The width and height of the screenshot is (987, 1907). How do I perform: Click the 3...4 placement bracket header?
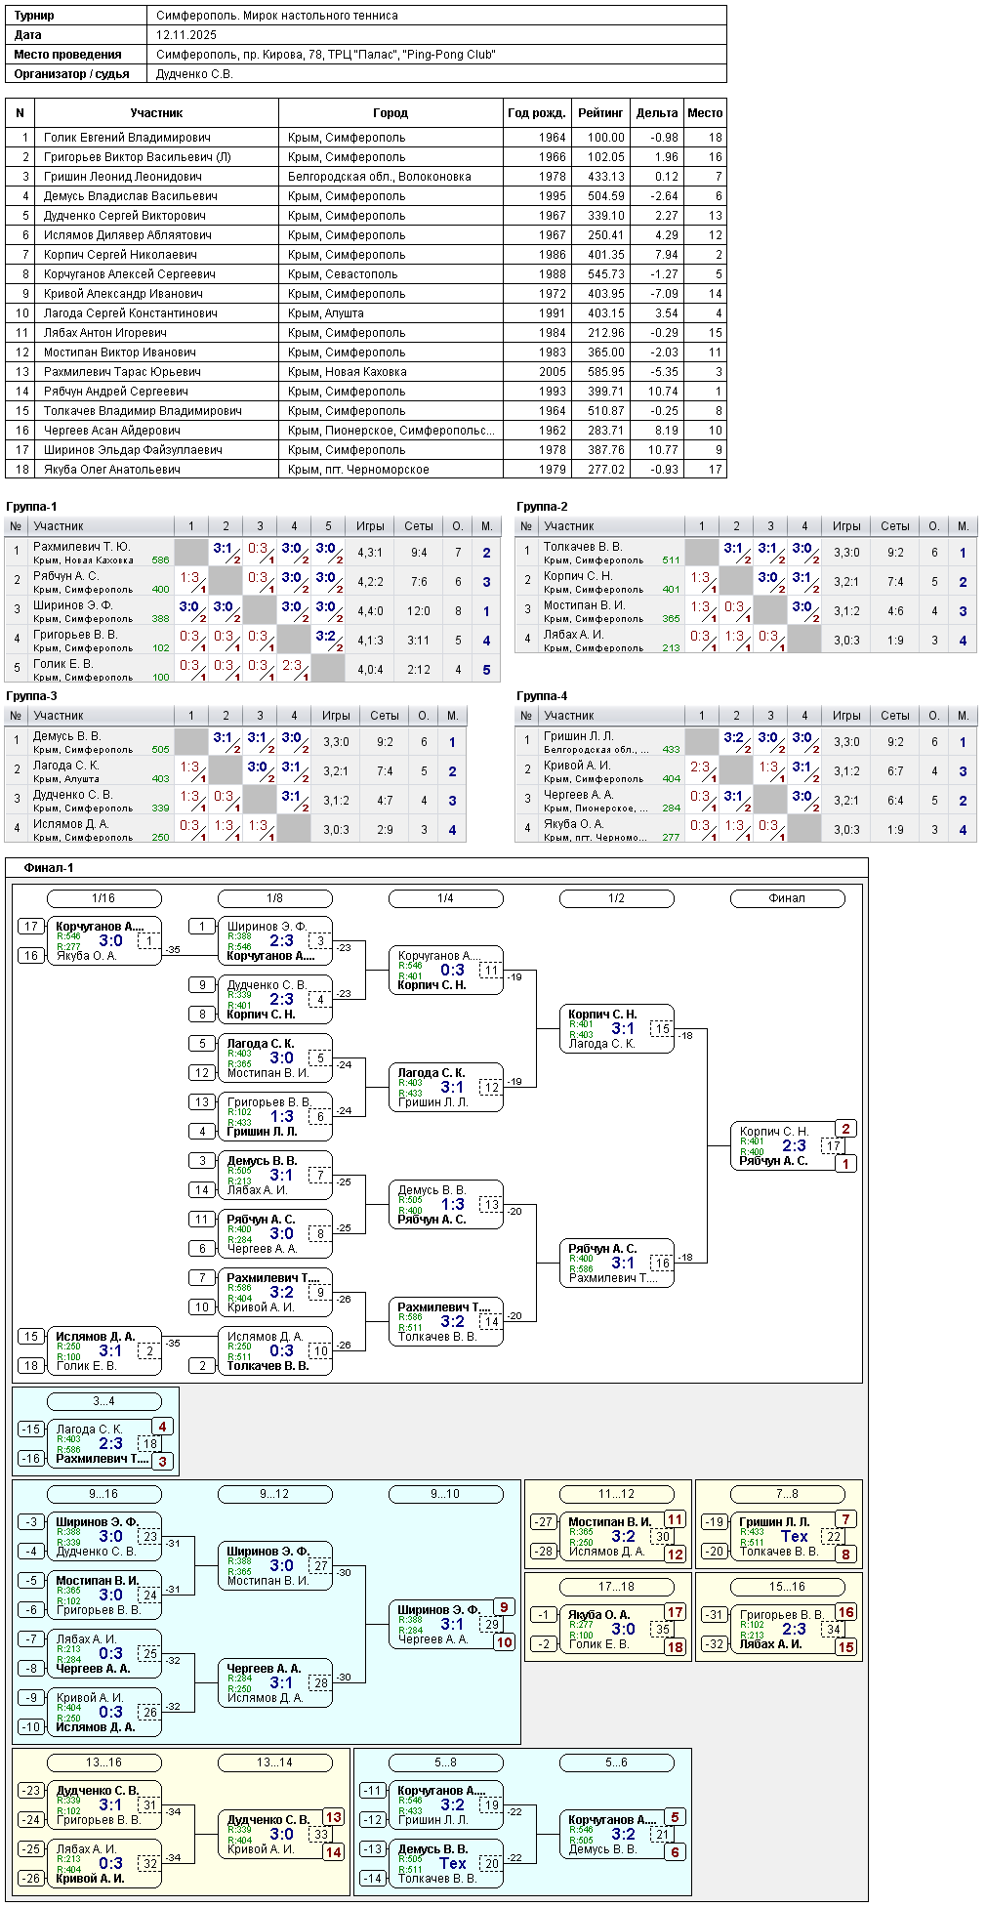[x=103, y=1401]
